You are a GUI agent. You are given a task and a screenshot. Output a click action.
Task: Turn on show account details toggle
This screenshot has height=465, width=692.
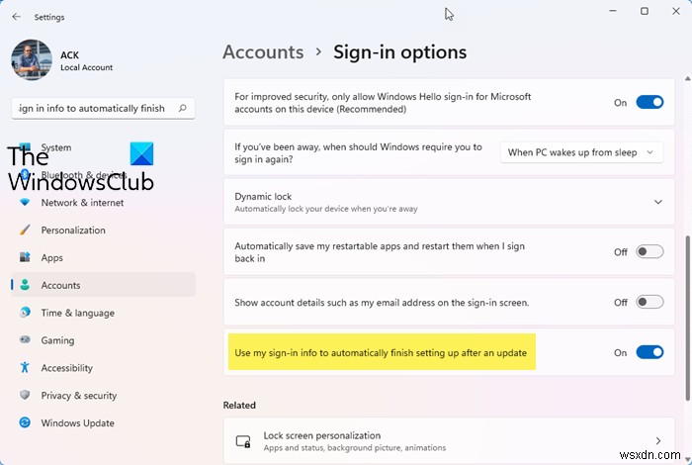coord(649,302)
